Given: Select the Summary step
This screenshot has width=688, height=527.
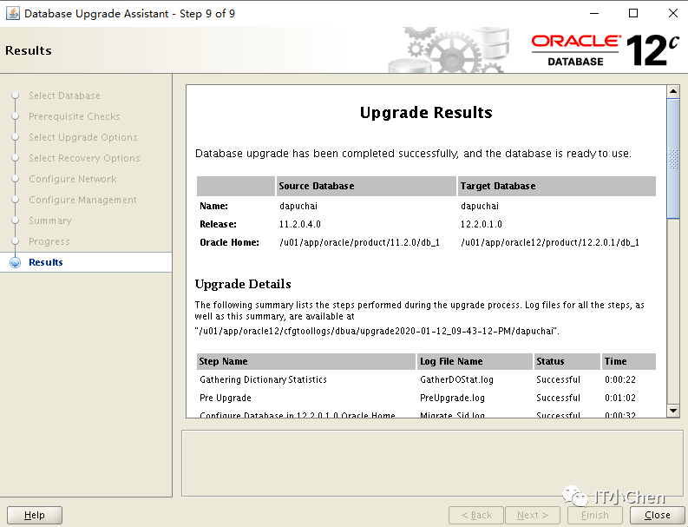Looking at the screenshot, I should tap(50, 221).
